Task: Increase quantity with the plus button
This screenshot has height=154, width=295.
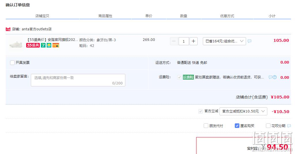Action: (x=193, y=41)
